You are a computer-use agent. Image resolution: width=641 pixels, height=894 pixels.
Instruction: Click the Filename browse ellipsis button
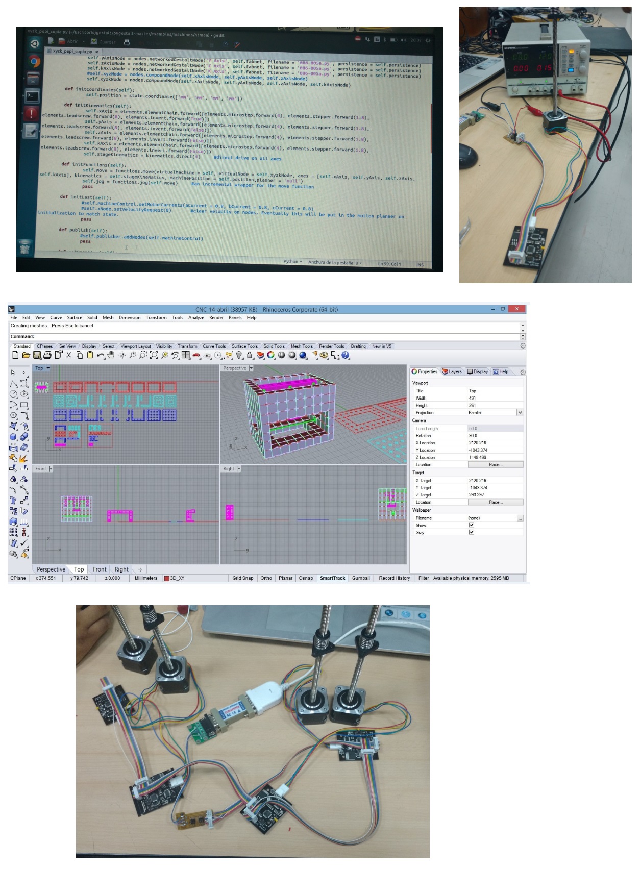pos(520,518)
